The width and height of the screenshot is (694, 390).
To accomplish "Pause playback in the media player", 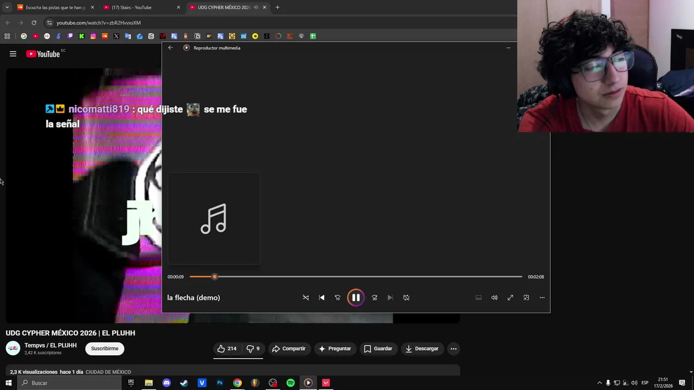I will click(356, 297).
